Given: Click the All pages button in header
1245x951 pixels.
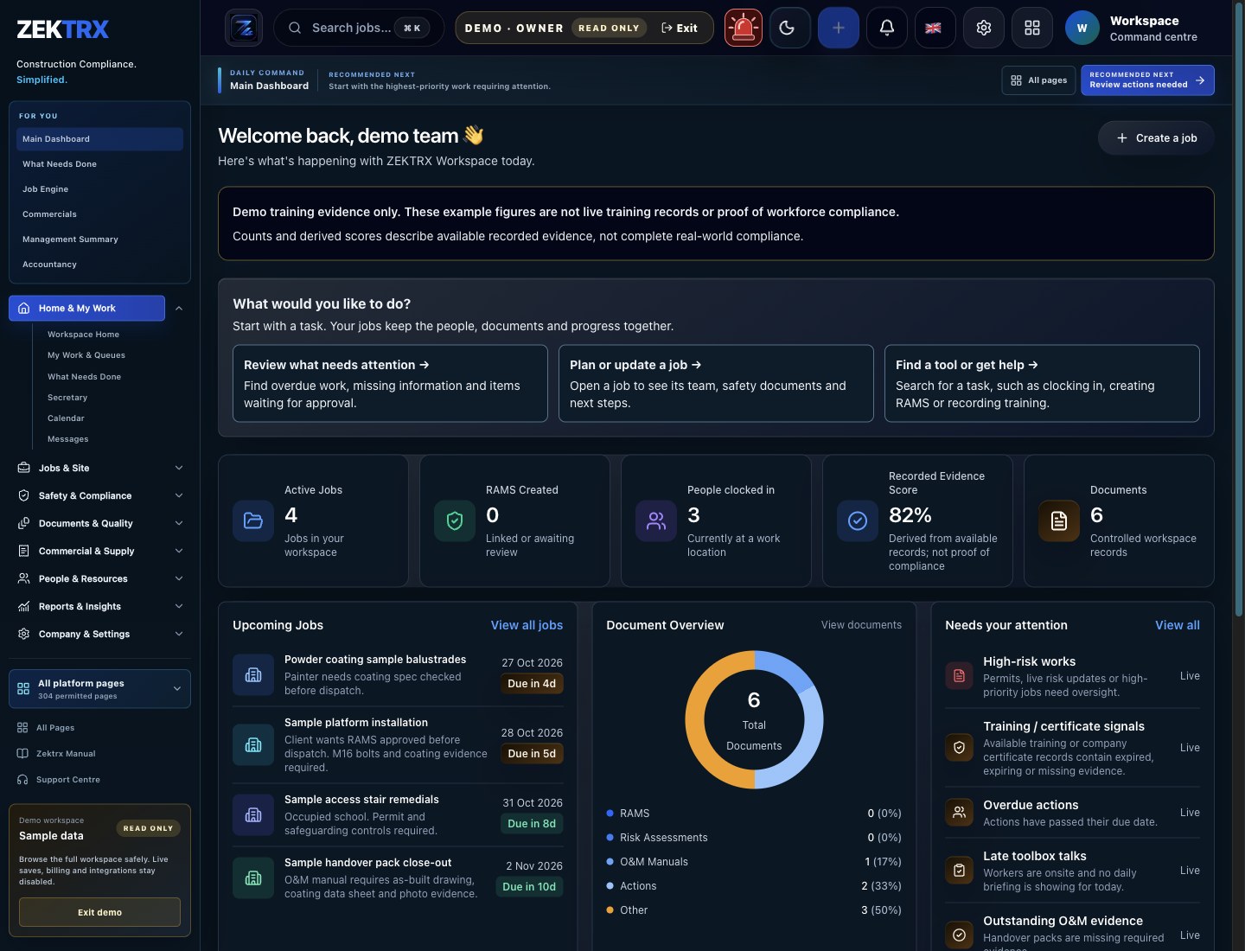Looking at the screenshot, I should pyautogui.click(x=1039, y=80).
